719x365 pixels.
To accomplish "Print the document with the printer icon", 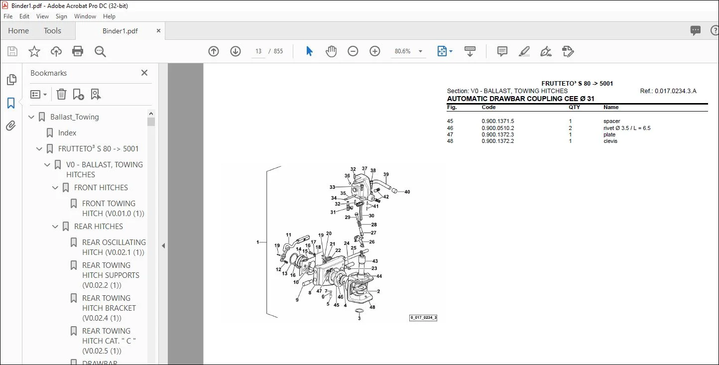I will pos(78,51).
